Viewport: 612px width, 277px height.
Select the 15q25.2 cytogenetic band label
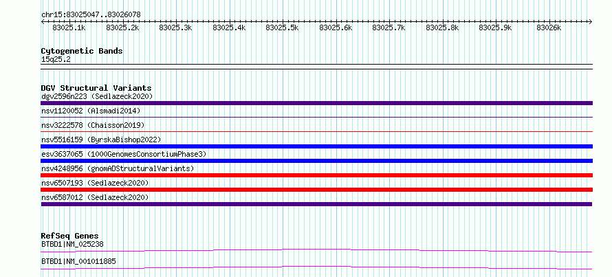coord(56,60)
